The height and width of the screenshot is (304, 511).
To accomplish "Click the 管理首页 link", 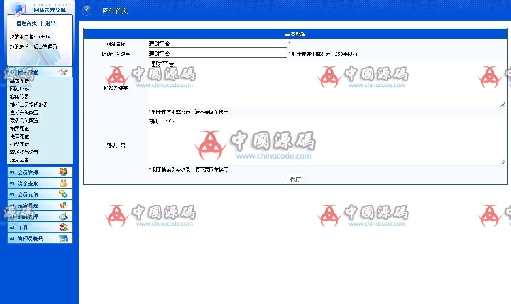I will (x=26, y=24).
